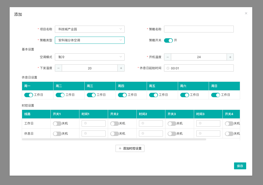Viewport: 263px width, 185px height.
Task: Open the 空调模式 dropdown showing 制冷
Action: pyautogui.click(x=90, y=57)
